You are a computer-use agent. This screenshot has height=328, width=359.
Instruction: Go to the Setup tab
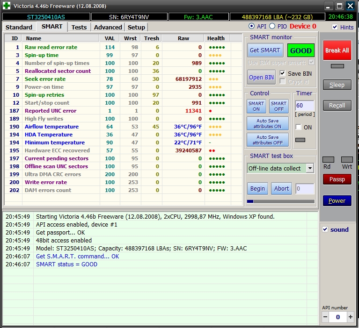(136, 27)
